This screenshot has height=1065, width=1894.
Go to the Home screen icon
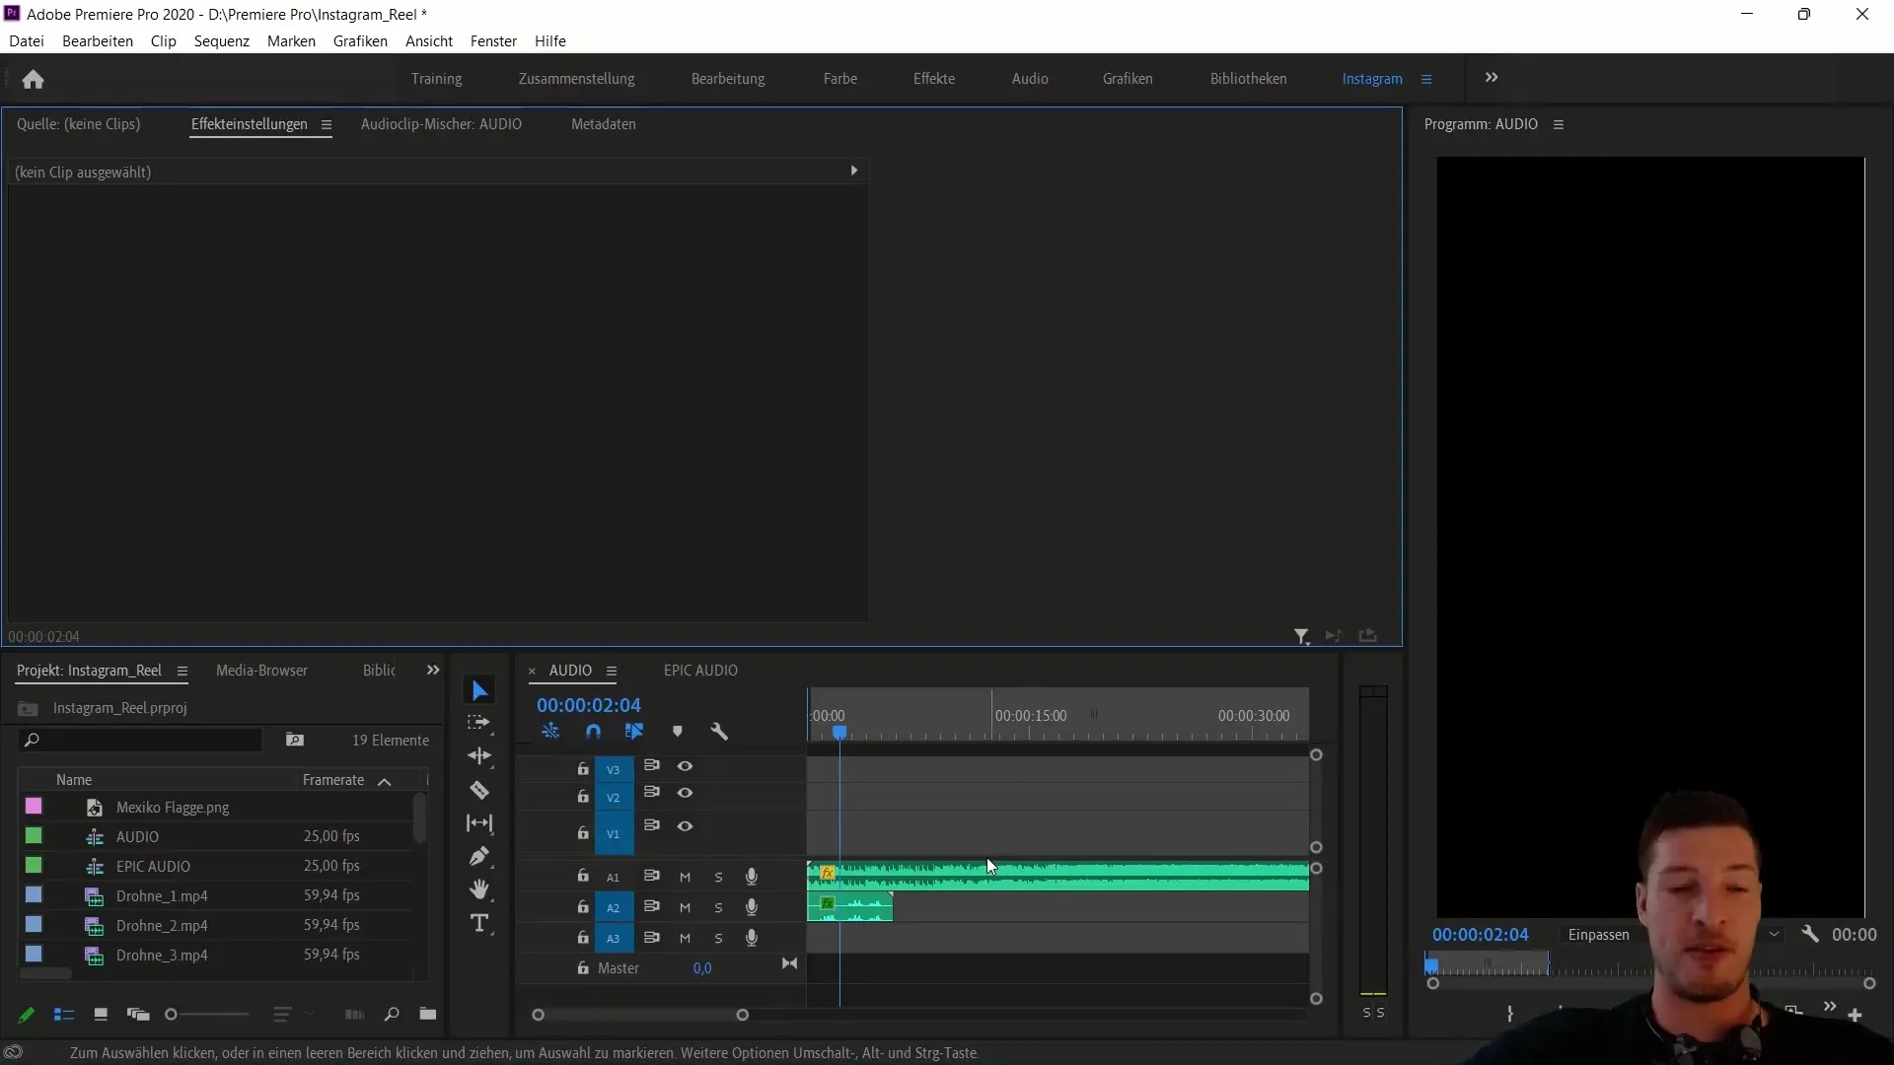pos(33,79)
